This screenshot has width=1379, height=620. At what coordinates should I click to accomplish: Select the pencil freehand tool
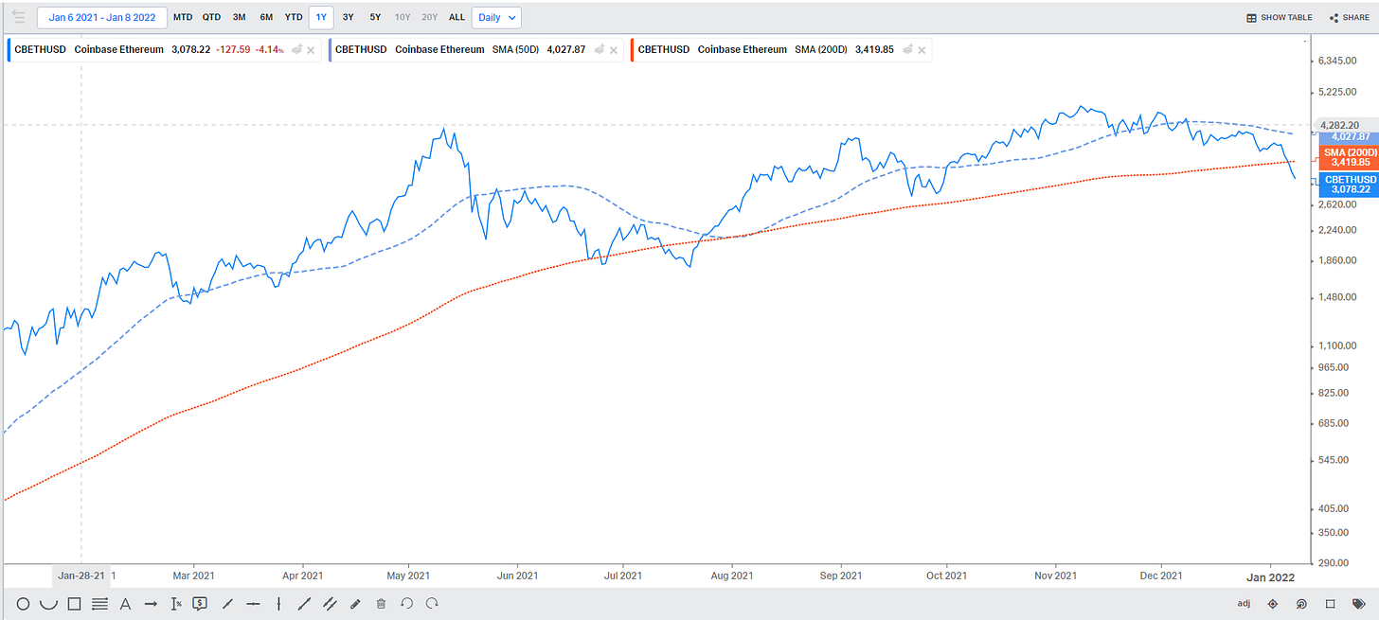pyautogui.click(x=355, y=603)
